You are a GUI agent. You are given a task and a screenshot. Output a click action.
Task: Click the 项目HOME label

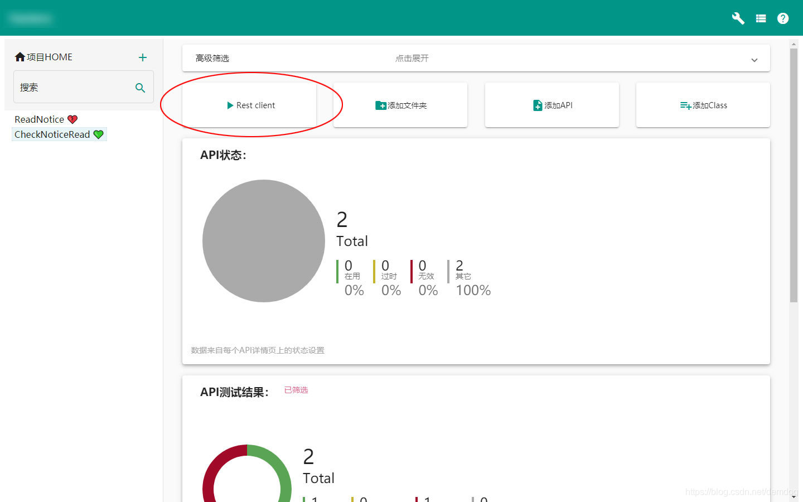click(x=50, y=57)
